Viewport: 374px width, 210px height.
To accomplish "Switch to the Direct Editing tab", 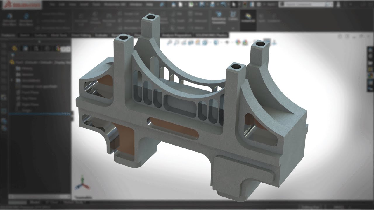I will coord(81,35).
